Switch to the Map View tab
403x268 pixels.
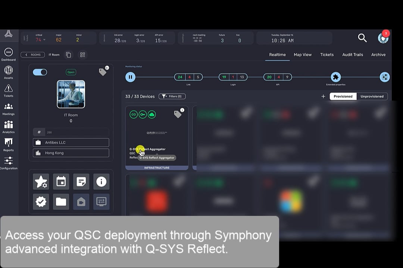tap(302, 55)
